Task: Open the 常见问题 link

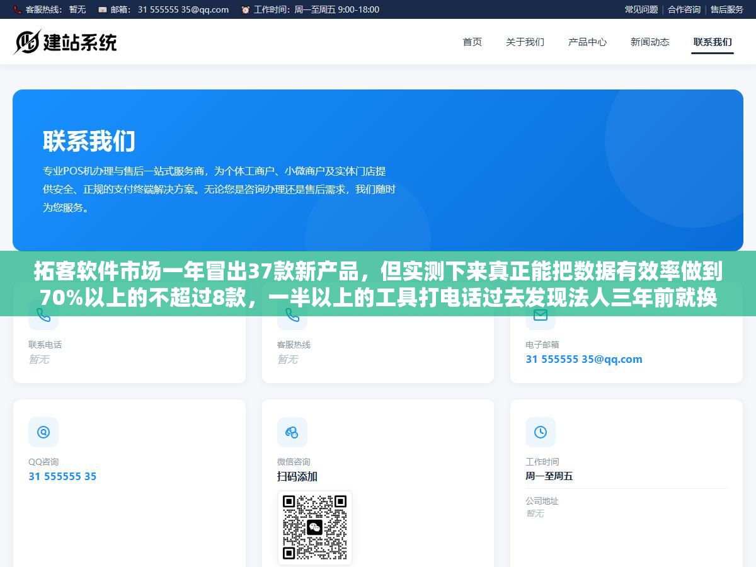Action: [641, 9]
